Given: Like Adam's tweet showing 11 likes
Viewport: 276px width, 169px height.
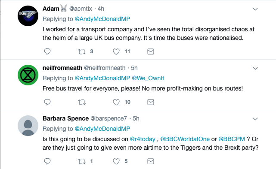Looking at the screenshot, I should coord(116,51).
